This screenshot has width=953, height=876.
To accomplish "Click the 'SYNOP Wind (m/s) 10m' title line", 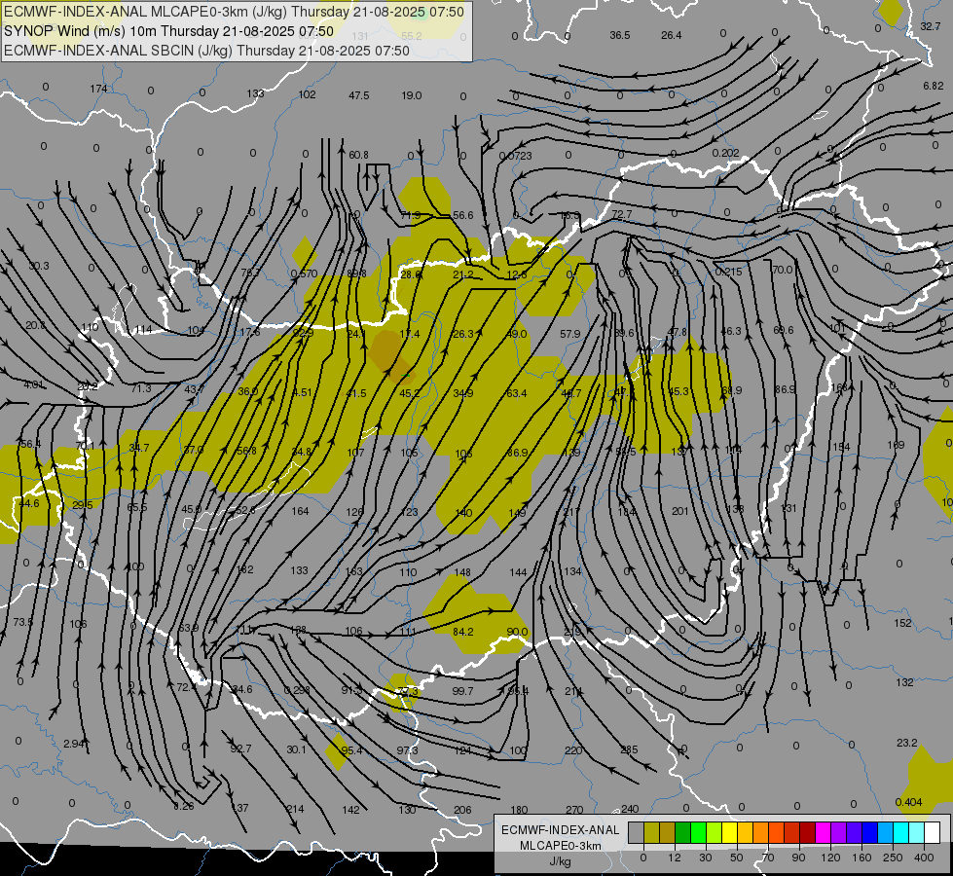I will coord(168,31).
